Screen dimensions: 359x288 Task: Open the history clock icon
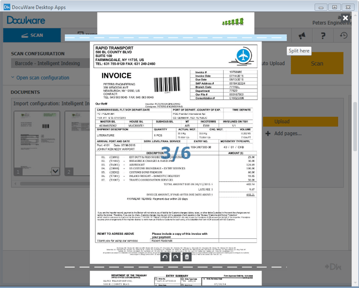tap(344, 35)
